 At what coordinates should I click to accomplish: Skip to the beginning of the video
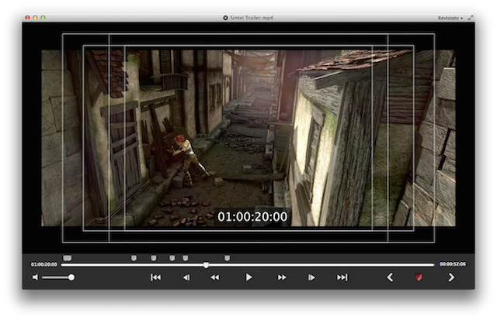point(155,277)
